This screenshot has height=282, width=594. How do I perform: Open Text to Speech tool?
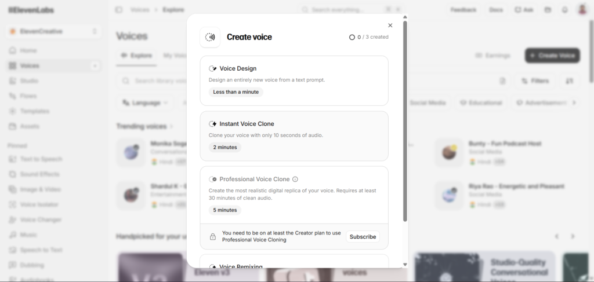click(x=53, y=159)
